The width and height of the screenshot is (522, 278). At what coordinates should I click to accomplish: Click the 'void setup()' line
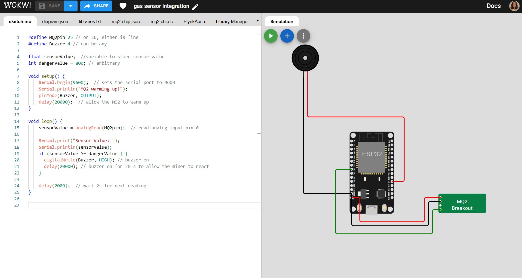pyautogui.click(x=47, y=76)
